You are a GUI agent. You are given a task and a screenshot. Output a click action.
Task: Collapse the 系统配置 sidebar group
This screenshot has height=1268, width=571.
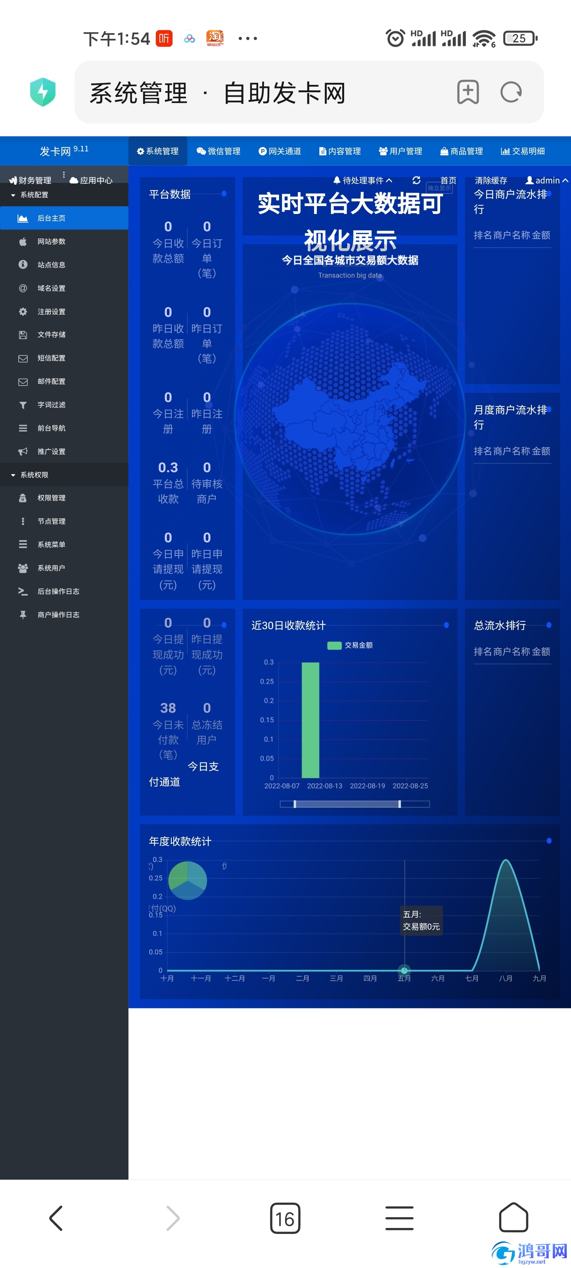(x=64, y=195)
